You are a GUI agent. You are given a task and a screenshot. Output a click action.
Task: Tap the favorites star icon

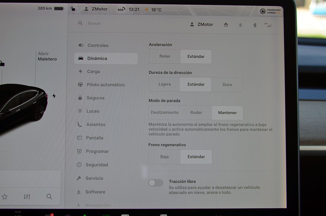point(5,197)
